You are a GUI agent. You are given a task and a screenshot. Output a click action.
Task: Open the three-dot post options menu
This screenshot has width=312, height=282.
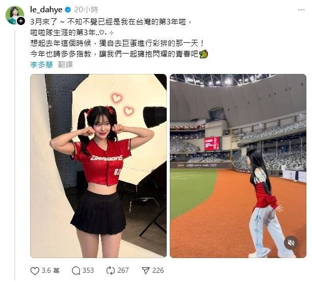301,10
